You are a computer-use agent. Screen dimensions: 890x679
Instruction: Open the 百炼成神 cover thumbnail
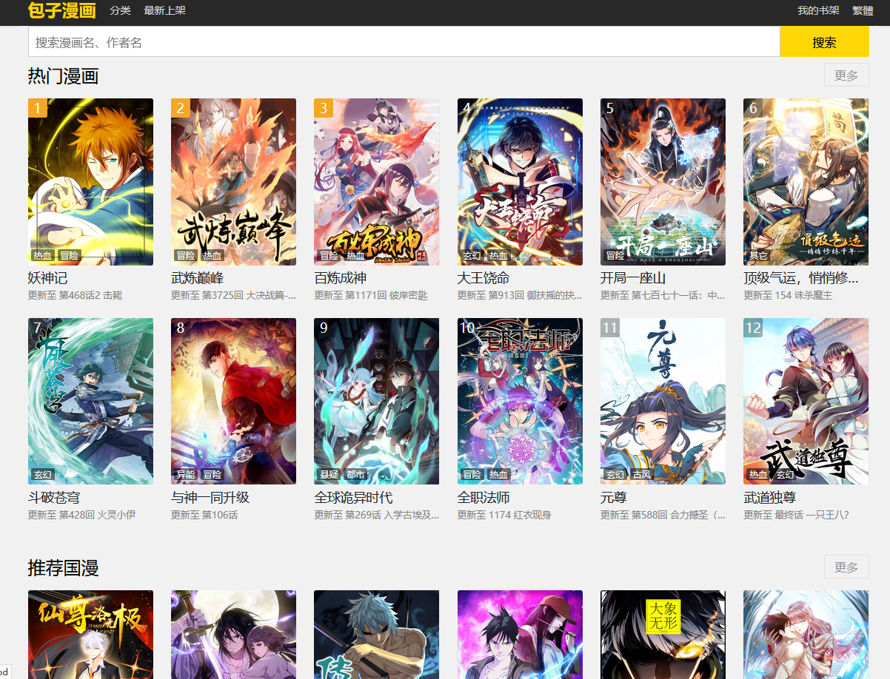click(376, 182)
